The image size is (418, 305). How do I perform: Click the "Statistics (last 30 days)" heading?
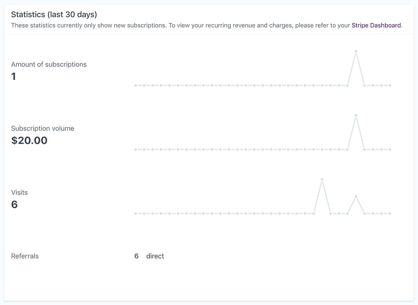[x=54, y=15]
